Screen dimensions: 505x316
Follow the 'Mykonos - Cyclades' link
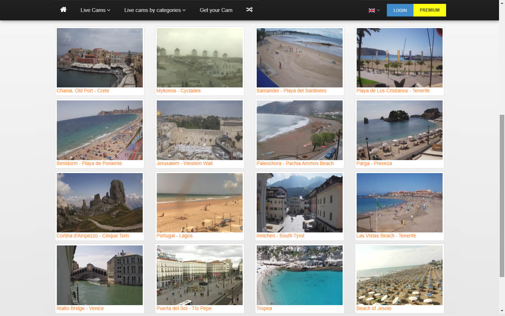179,91
